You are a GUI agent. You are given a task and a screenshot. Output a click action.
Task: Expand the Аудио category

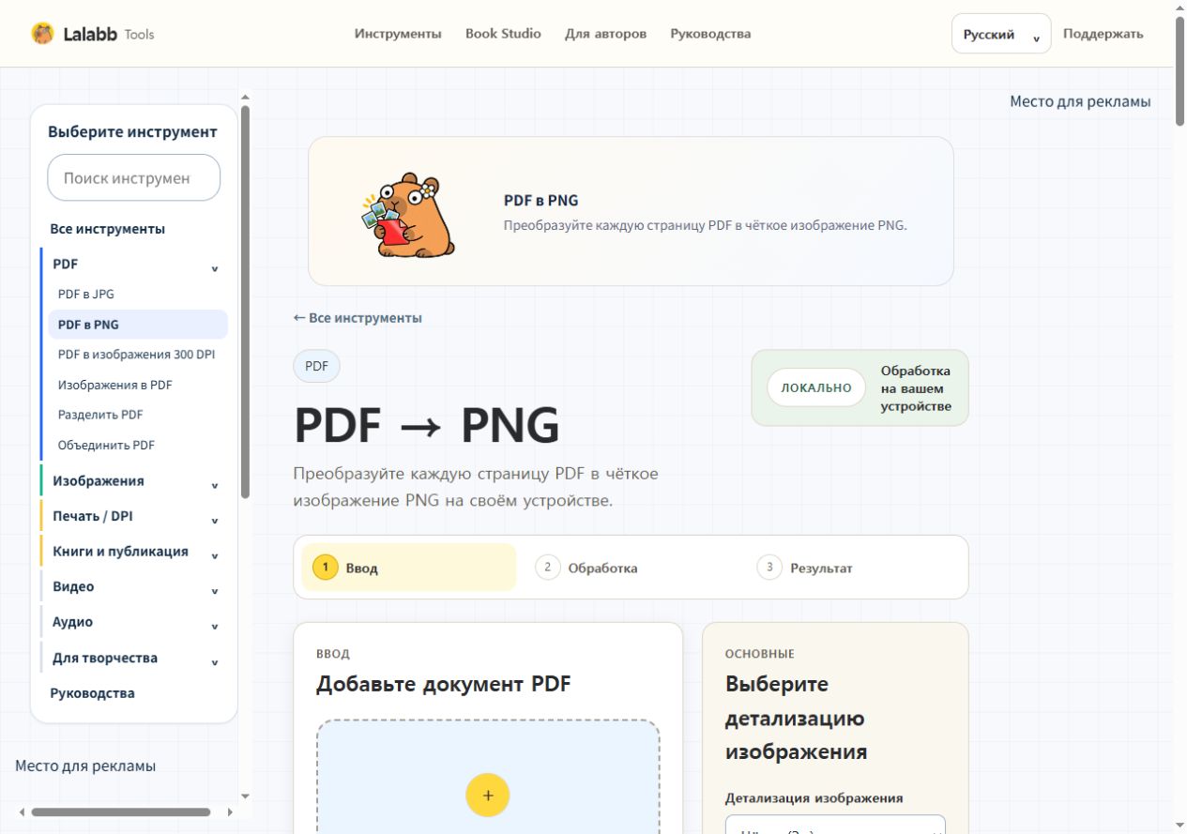(x=135, y=622)
